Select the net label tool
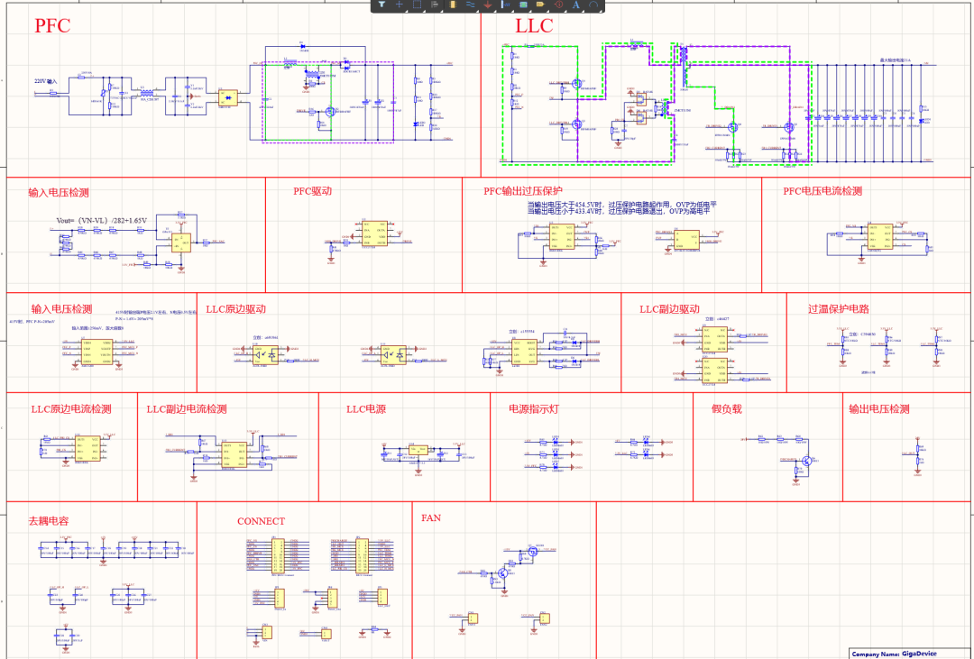This screenshot has height=659, width=974. point(505,5)
